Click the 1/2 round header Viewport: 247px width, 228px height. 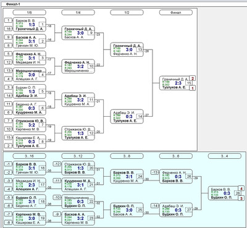click(127, 12)
